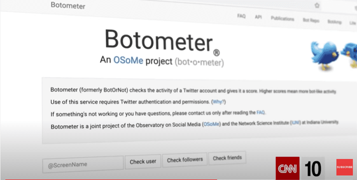Click the red SUBSCRIBE button

coord(345,167)
